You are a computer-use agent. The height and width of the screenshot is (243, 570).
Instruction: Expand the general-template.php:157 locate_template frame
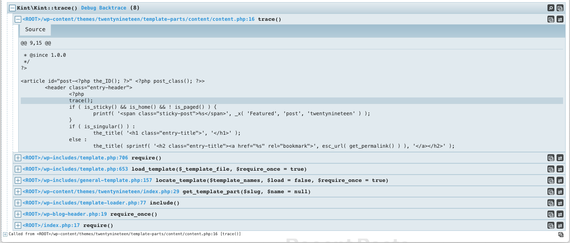pos(18,180)
